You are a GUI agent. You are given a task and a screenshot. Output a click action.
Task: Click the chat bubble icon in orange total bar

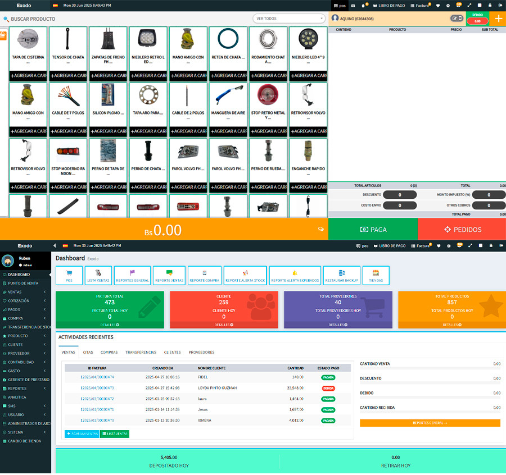321,229
